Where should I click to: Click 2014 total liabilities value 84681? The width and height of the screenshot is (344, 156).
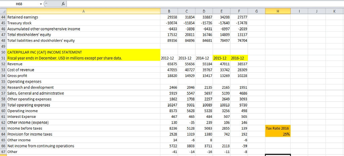[204, 41]
